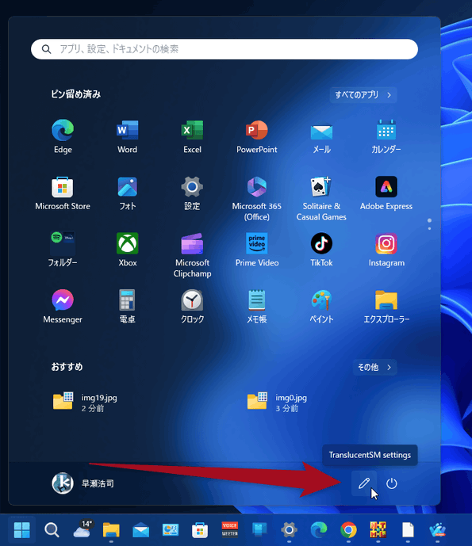Open recommended file img19.jpg
Screen dimensions: 472x546
coord(86,403)
